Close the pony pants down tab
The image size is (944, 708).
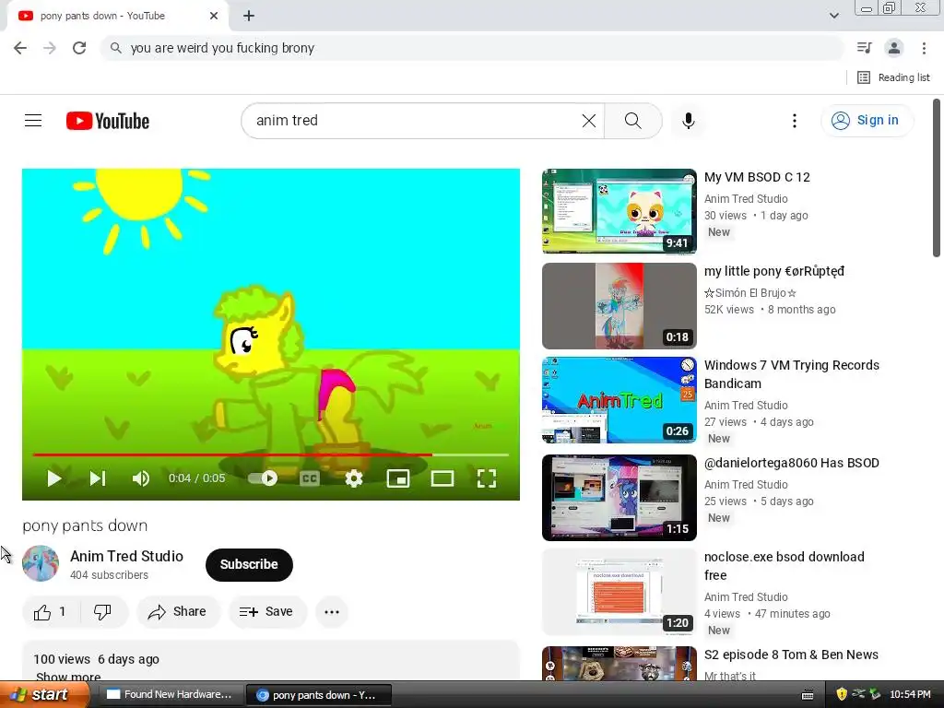(214, 16)
